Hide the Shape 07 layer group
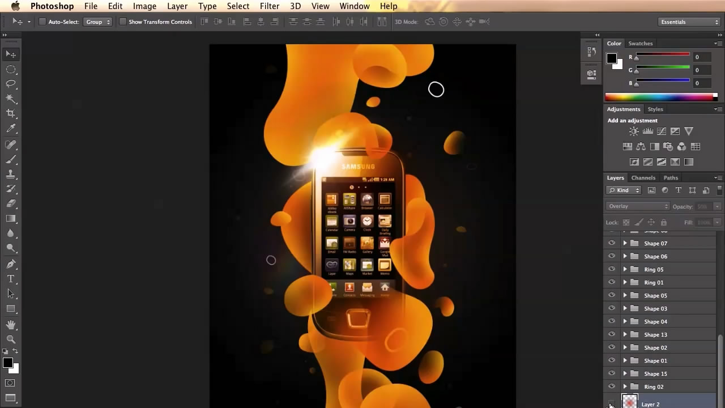Viewport: 725px width, 408px height. (611, 243)
